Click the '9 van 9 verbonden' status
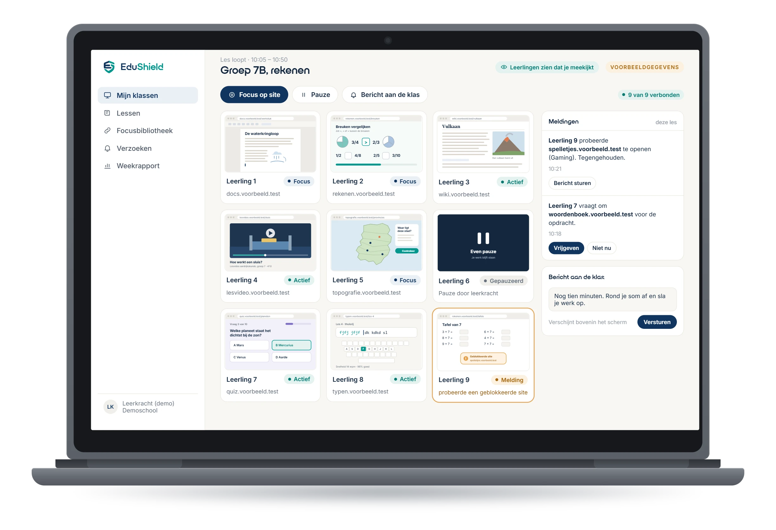 (651, 95)
